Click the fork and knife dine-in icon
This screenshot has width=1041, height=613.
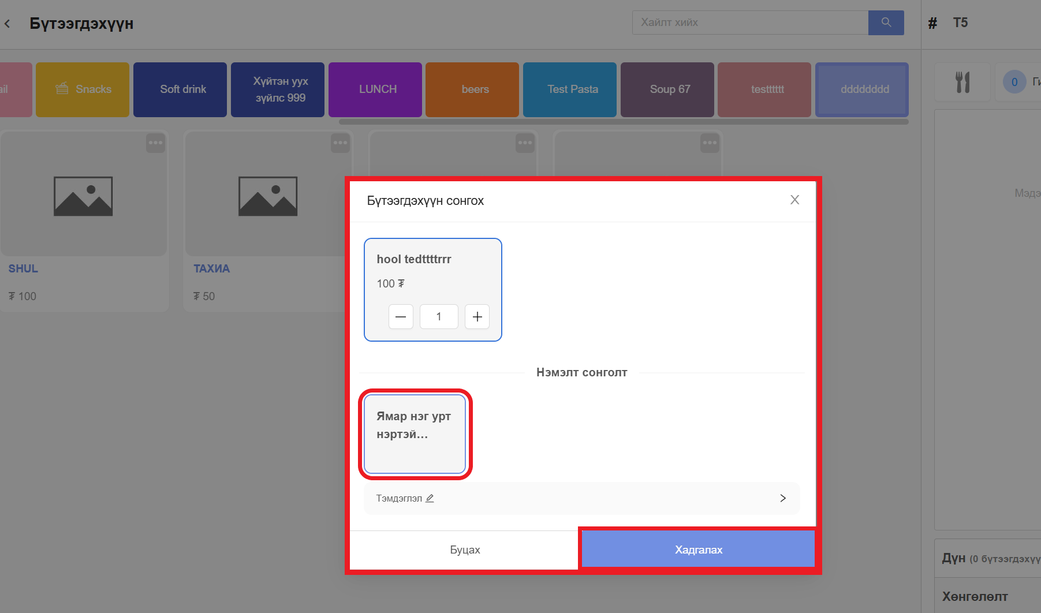pyautogui.click(x=962, y=82)
